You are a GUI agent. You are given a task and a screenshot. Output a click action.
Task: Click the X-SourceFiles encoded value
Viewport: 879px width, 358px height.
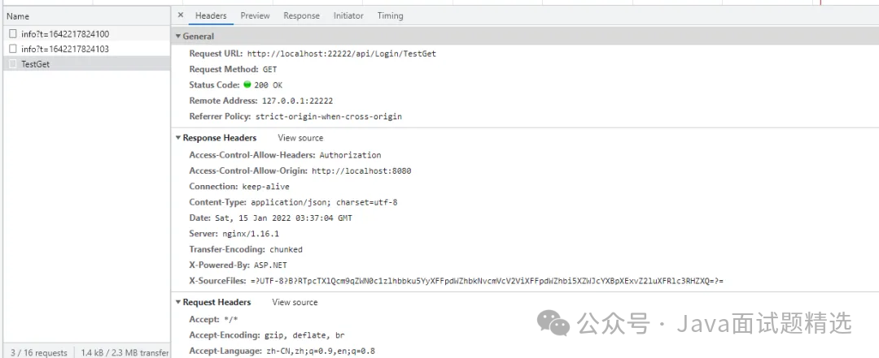click(488, 280)
